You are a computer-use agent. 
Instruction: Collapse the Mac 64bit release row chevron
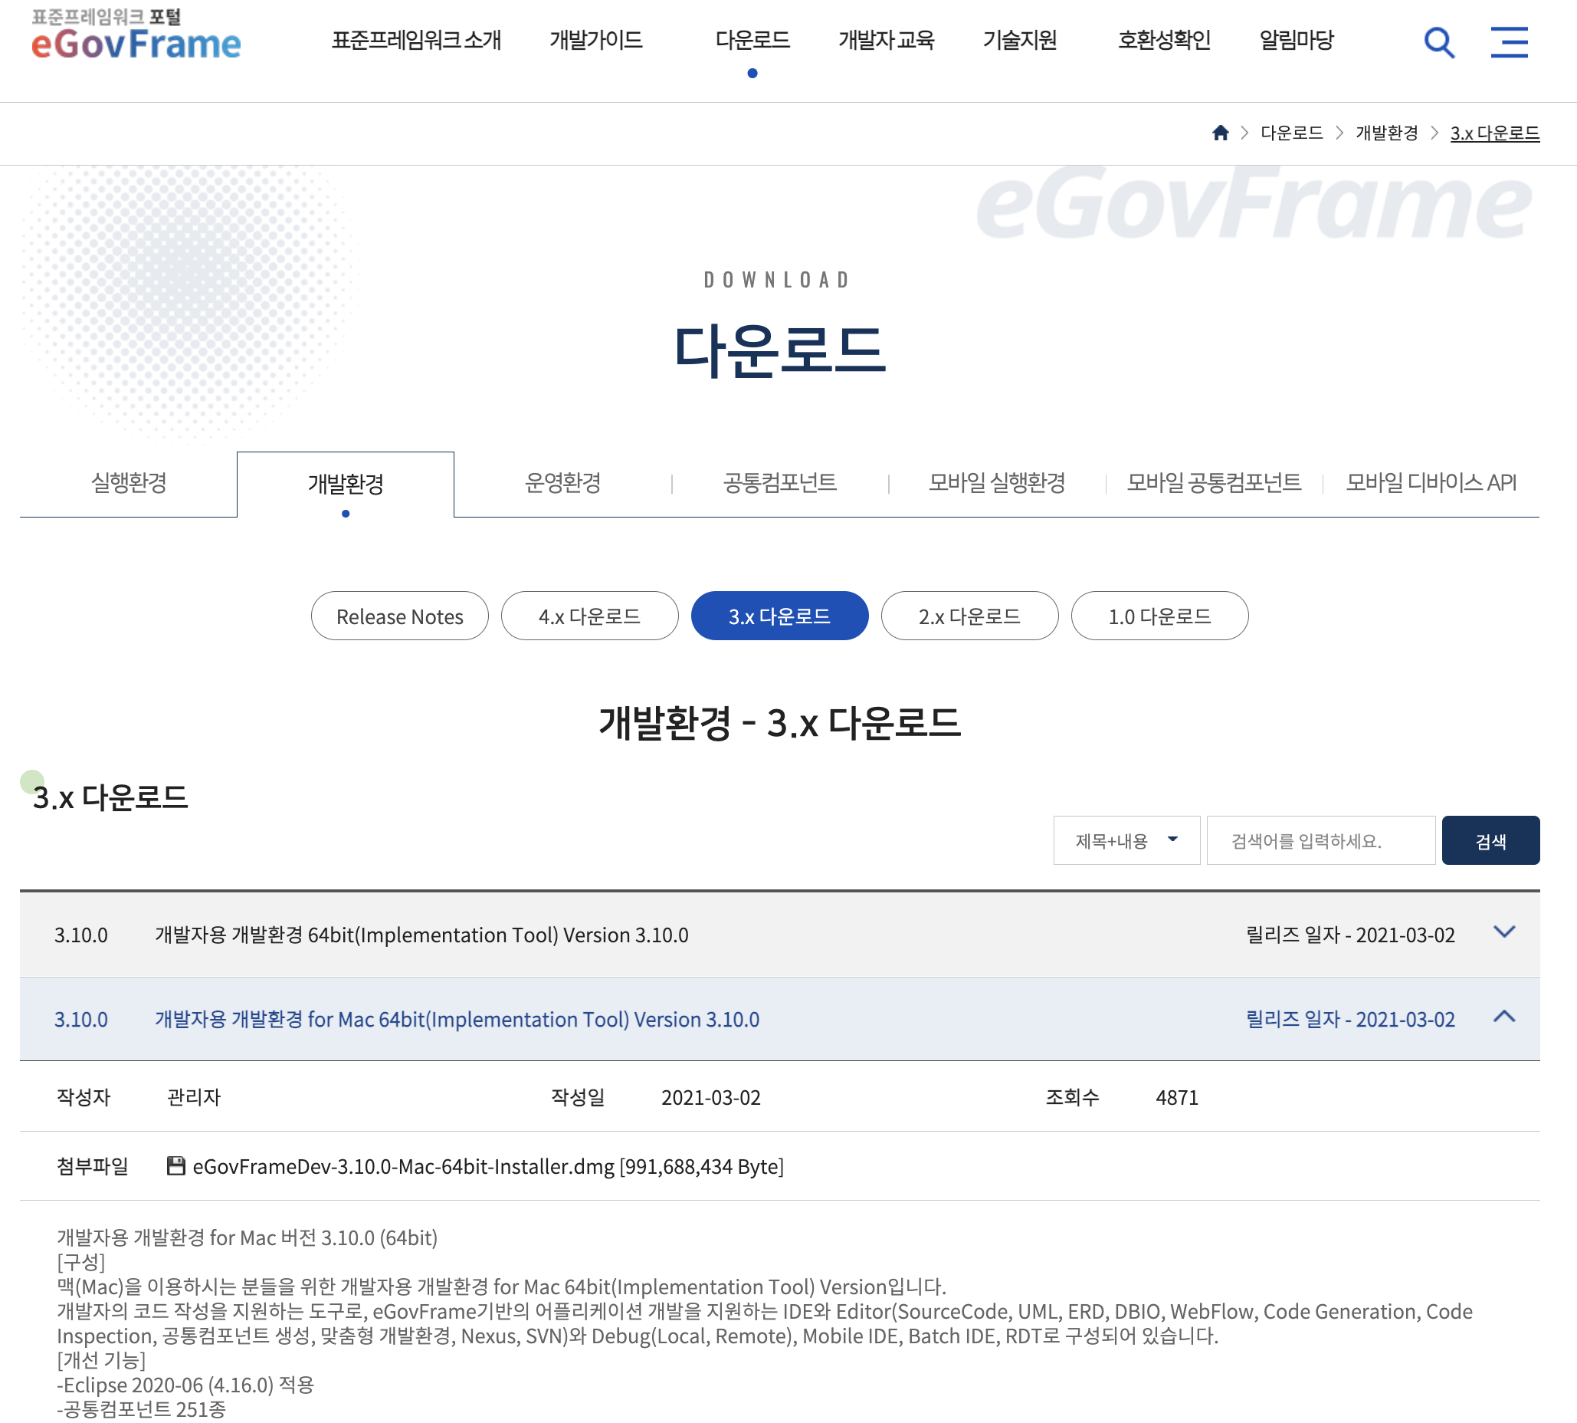(1503, 1017)
